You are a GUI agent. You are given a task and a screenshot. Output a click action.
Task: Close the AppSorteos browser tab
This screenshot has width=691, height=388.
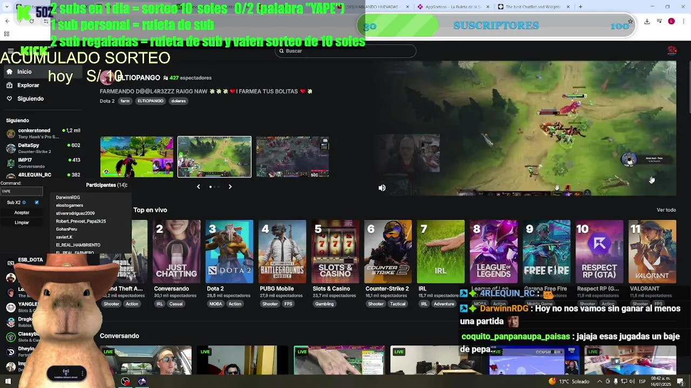click(486, 7)
